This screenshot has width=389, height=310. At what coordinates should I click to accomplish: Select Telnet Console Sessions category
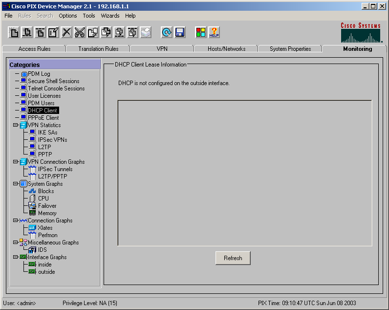pyautogui.click(x=56, y=89)
